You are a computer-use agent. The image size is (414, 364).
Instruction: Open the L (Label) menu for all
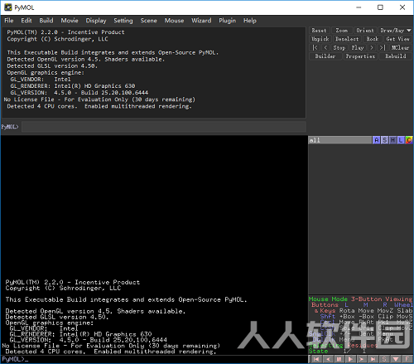[x=401, y=140]
